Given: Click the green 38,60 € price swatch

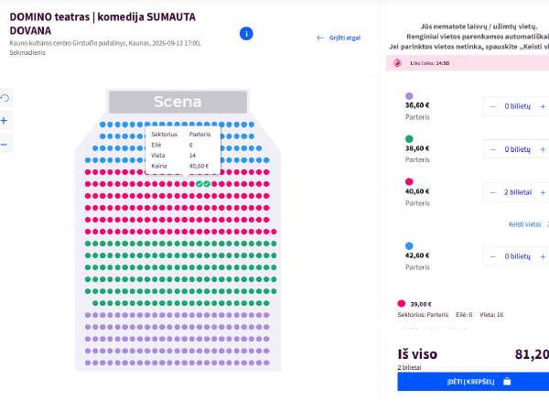Looking at the screenshot, I should coord(409,139).
